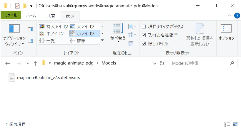Screen dimensions: 241x129
Task: Open the group by dropdown icon
Action: pos(132,26)
